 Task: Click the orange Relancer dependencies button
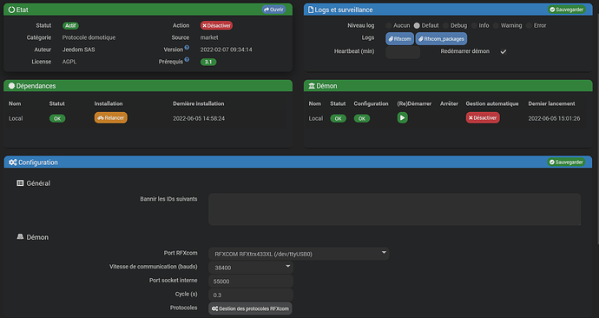[x=111, y=117]
